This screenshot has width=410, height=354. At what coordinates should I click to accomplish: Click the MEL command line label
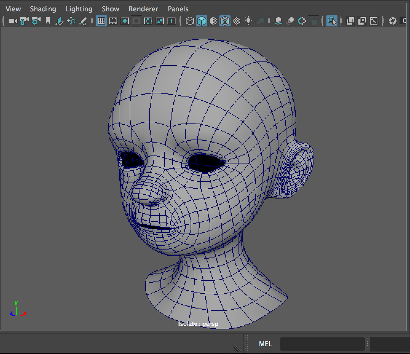tap(265, 344)
